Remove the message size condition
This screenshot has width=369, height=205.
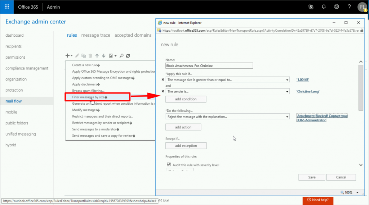pos(163,80)
